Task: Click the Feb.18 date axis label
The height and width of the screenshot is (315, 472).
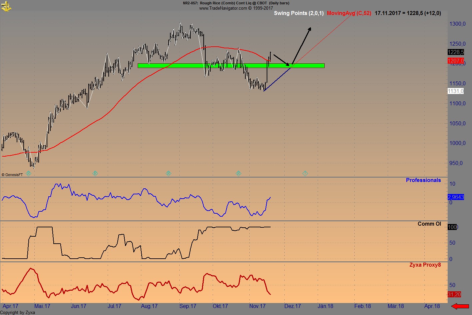Action: click(363, 306)
